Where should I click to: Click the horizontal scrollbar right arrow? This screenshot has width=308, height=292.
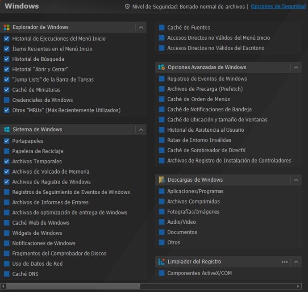tap(299, 286)
